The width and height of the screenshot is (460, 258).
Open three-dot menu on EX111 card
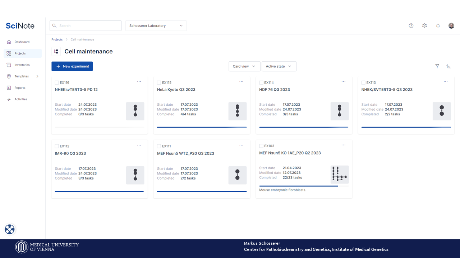pos(241,145)
